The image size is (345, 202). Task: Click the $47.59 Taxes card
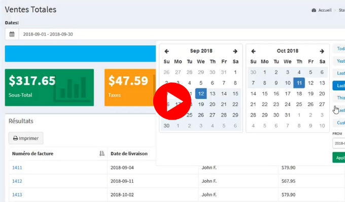(130, 87)
